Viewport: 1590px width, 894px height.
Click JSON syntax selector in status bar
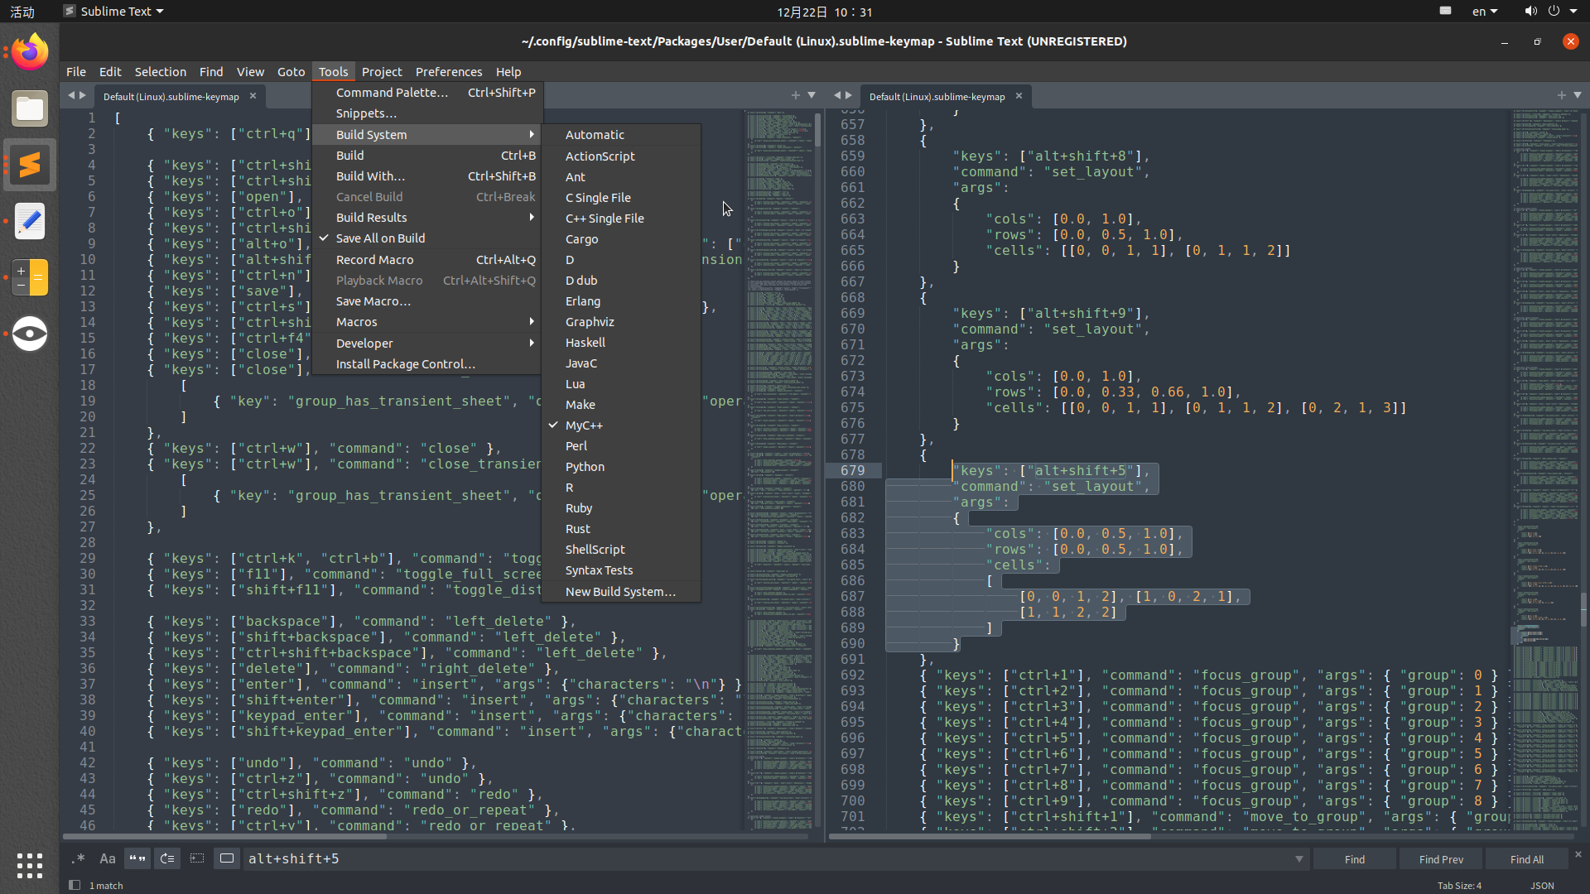pyautogui.click(x=1542, y=886)
